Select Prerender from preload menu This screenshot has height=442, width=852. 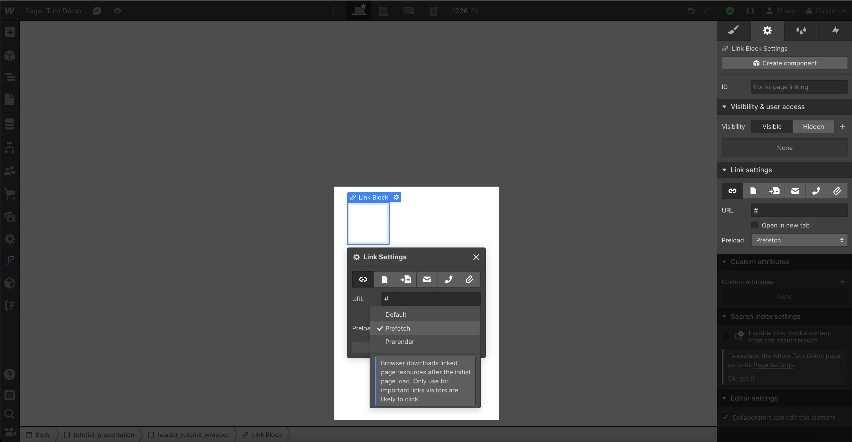399,342
